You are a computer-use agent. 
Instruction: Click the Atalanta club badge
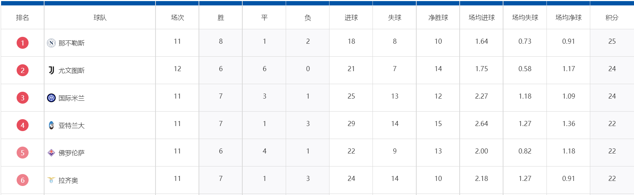(x=51, y=125)
